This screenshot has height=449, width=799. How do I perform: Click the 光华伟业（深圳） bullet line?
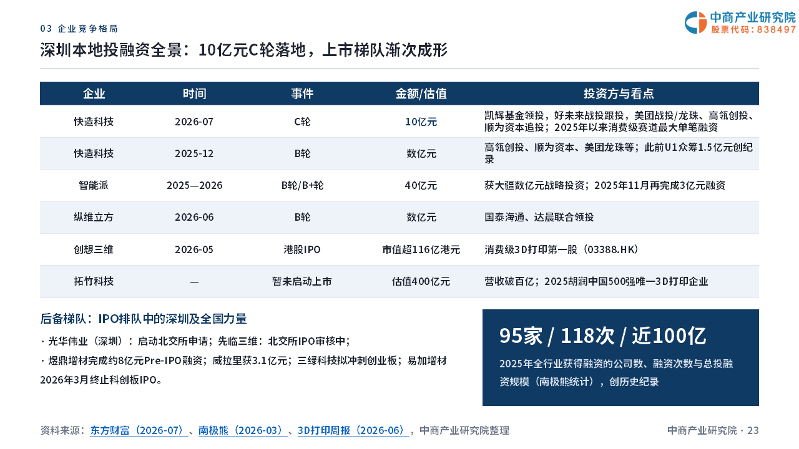pyautogui.click(x=195, y=341)
